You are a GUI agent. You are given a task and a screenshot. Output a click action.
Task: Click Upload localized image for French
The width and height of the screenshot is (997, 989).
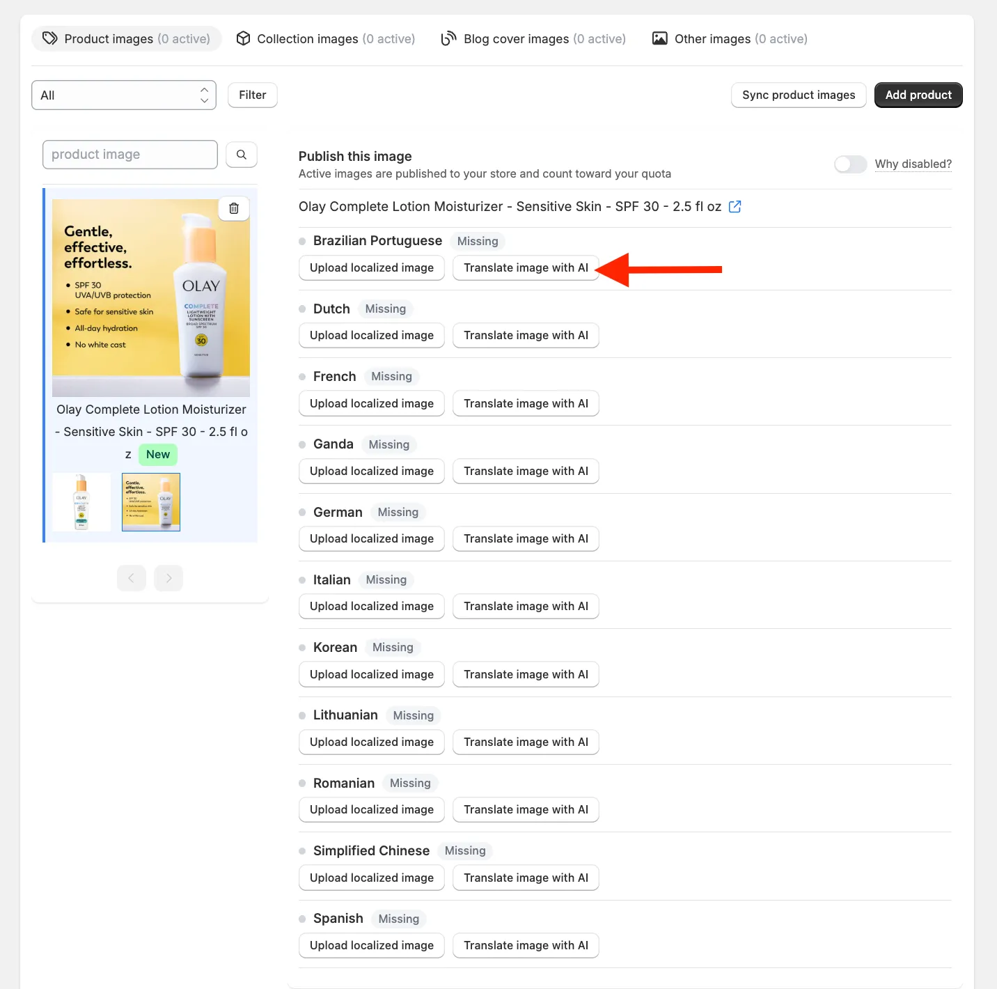372,404
